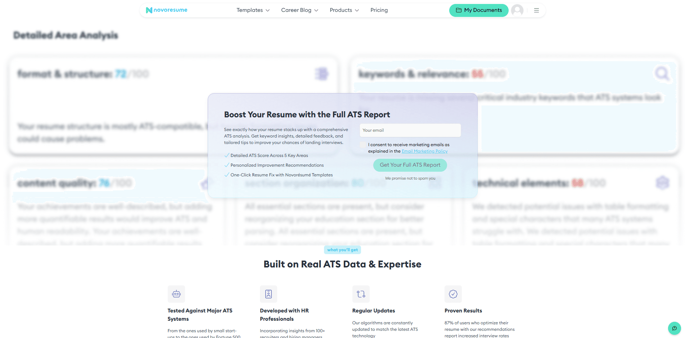Open the Products dropdown
Image resolution: width=685 pixels, height=338 pixels.
point(344,10)
